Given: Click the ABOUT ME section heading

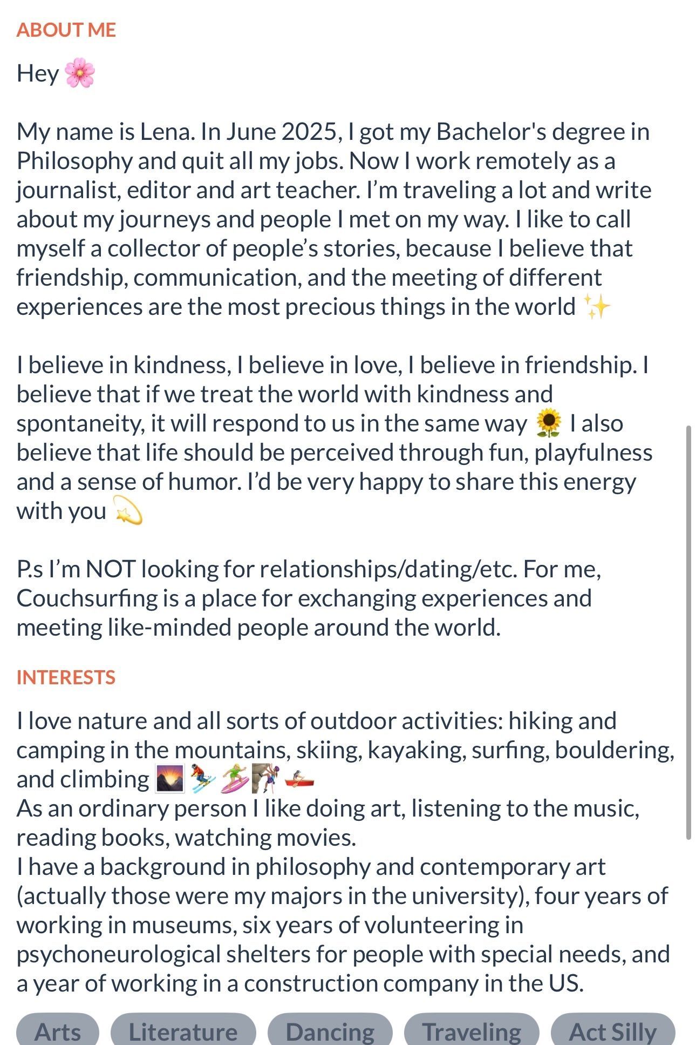Looking at the screenshot, I should pyautogui.click(x=66, y=30).
